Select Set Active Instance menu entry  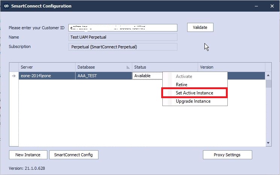(x=194, y=93)
